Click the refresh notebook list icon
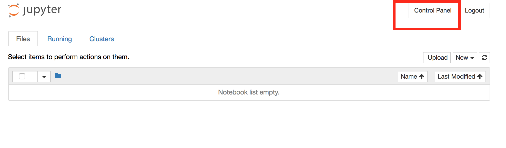Image resolution: width=506 pixels, height=148 pixels. 484,58
